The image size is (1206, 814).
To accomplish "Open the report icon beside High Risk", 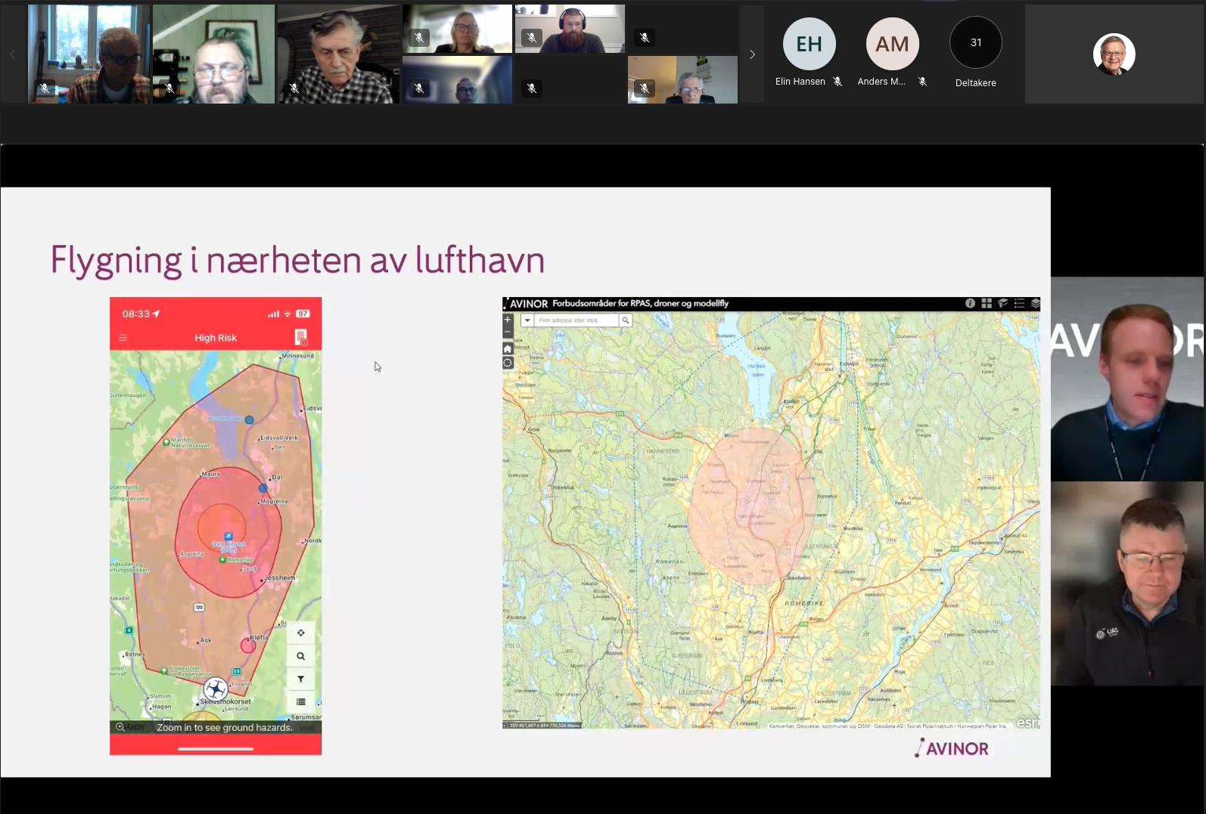I will tap(300, 337).
